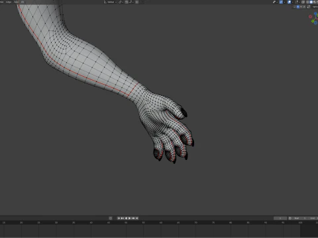Toggle viewport gizmos display
This screenshot has height=238, width=318.
(281, 2)
